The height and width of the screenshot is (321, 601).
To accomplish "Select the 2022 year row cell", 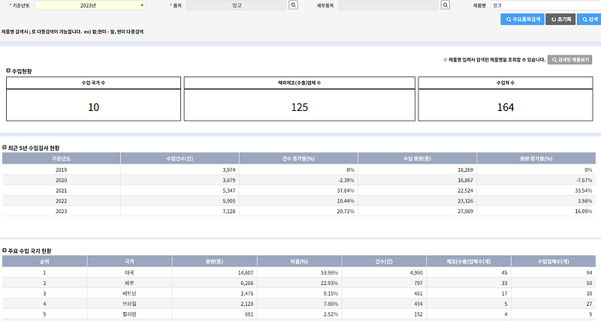I will [62, 201].
